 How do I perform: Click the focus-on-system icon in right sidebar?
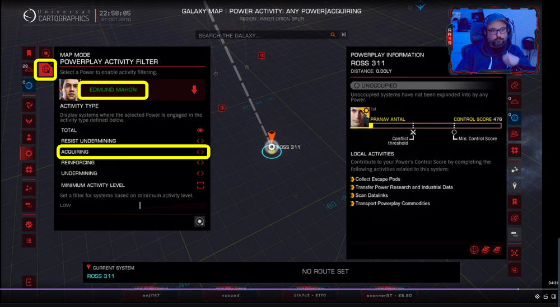pyautogui.click(x=514, y=253)
